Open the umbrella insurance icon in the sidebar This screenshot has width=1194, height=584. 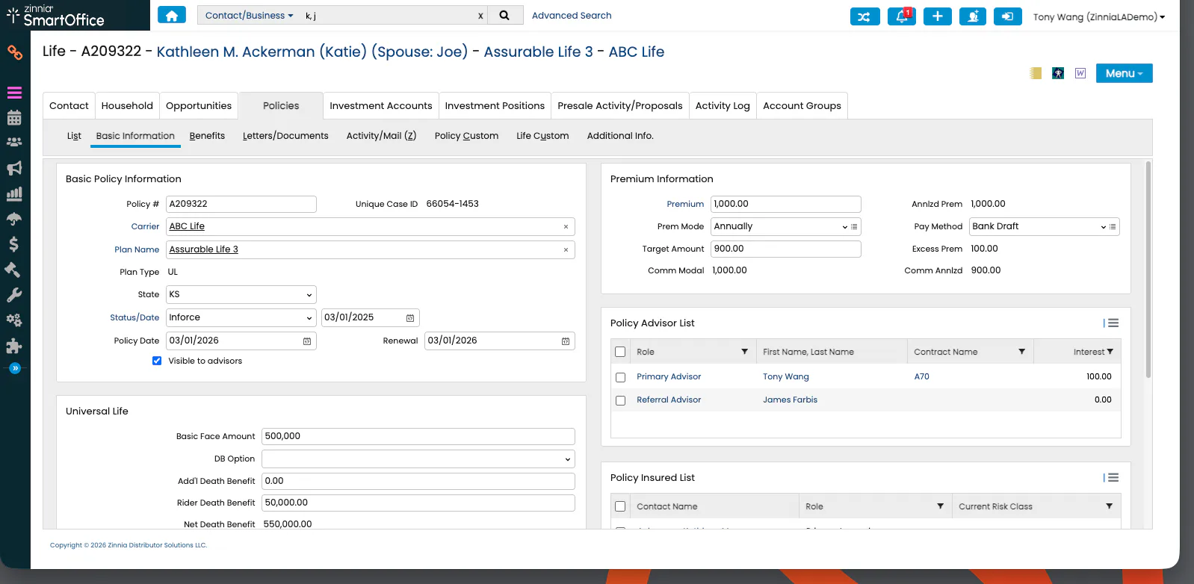(x=14, y=219)
